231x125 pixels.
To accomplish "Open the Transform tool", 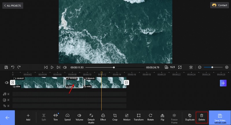I will pyautogui.click(x=139, y=117).
